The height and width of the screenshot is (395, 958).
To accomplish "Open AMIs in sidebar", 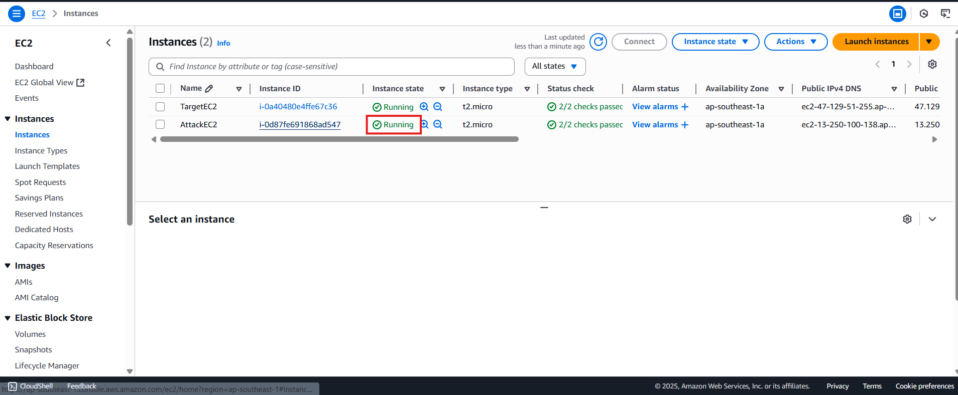I will tap(24, 282).
